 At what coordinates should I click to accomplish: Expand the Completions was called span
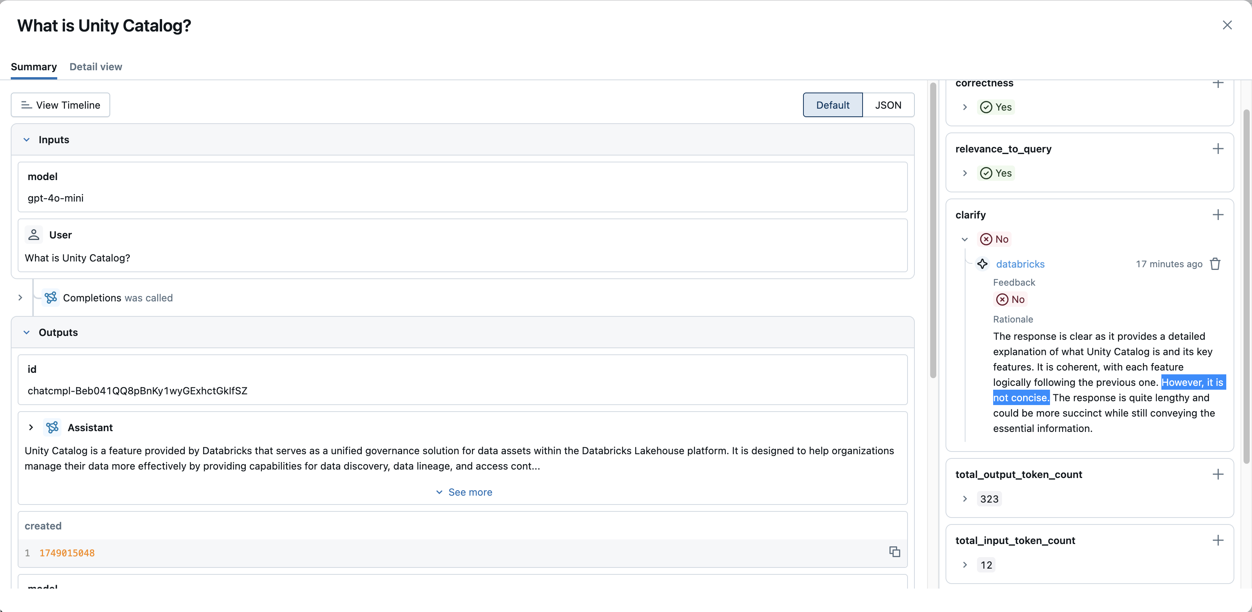tap(20, 298)
